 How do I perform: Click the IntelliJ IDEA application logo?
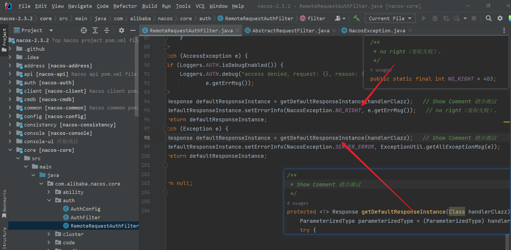pyautogui.click(x=8, y=6)
